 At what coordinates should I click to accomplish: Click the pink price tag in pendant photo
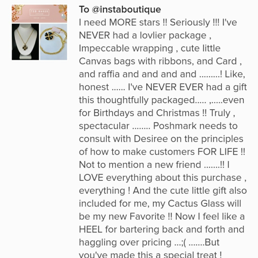(x=58, y=31)
